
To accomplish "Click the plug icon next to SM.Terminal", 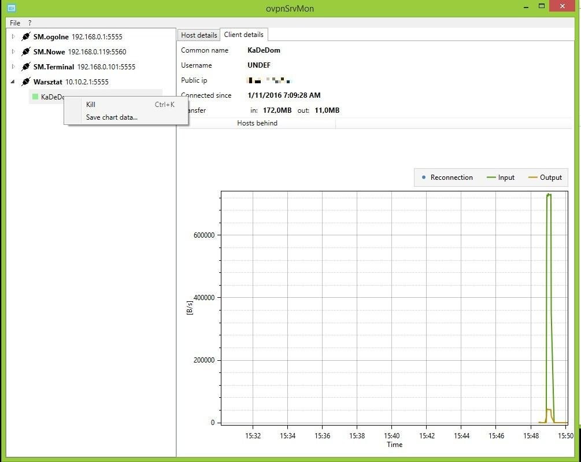I will [26, 66].
